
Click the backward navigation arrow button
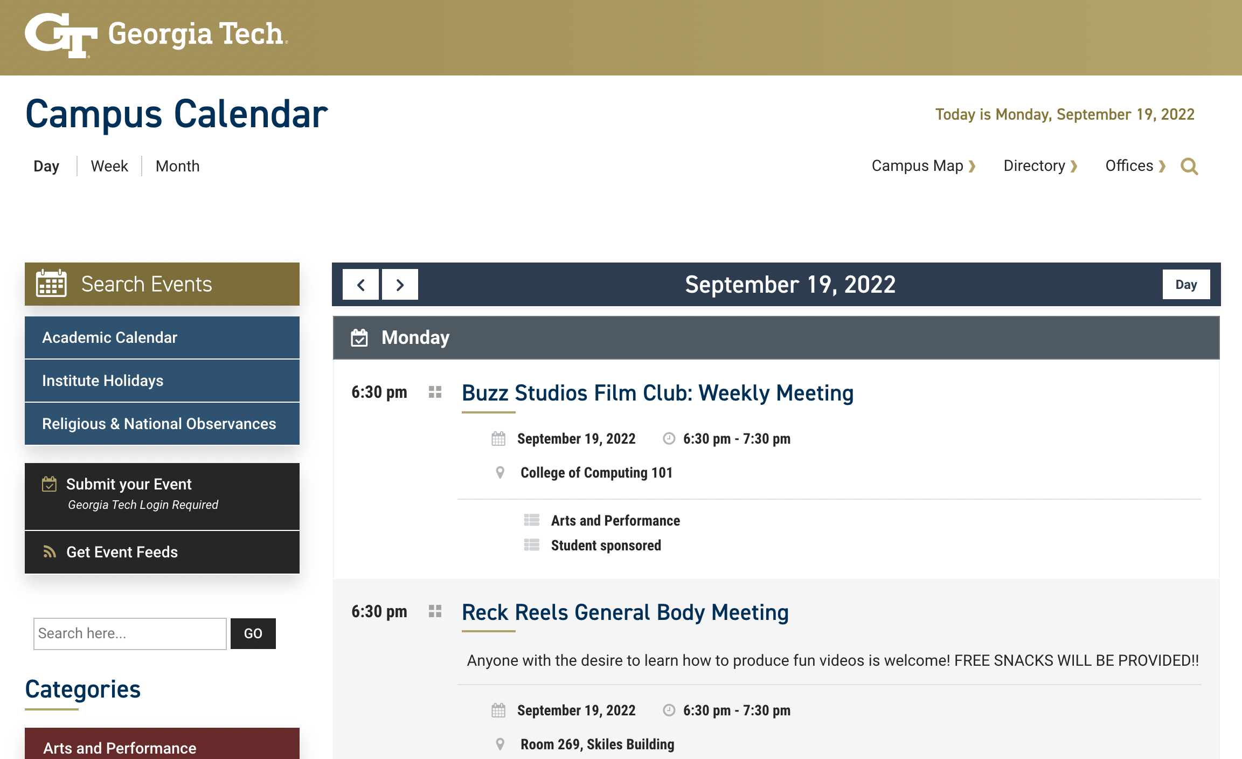(x=361, y=284)
